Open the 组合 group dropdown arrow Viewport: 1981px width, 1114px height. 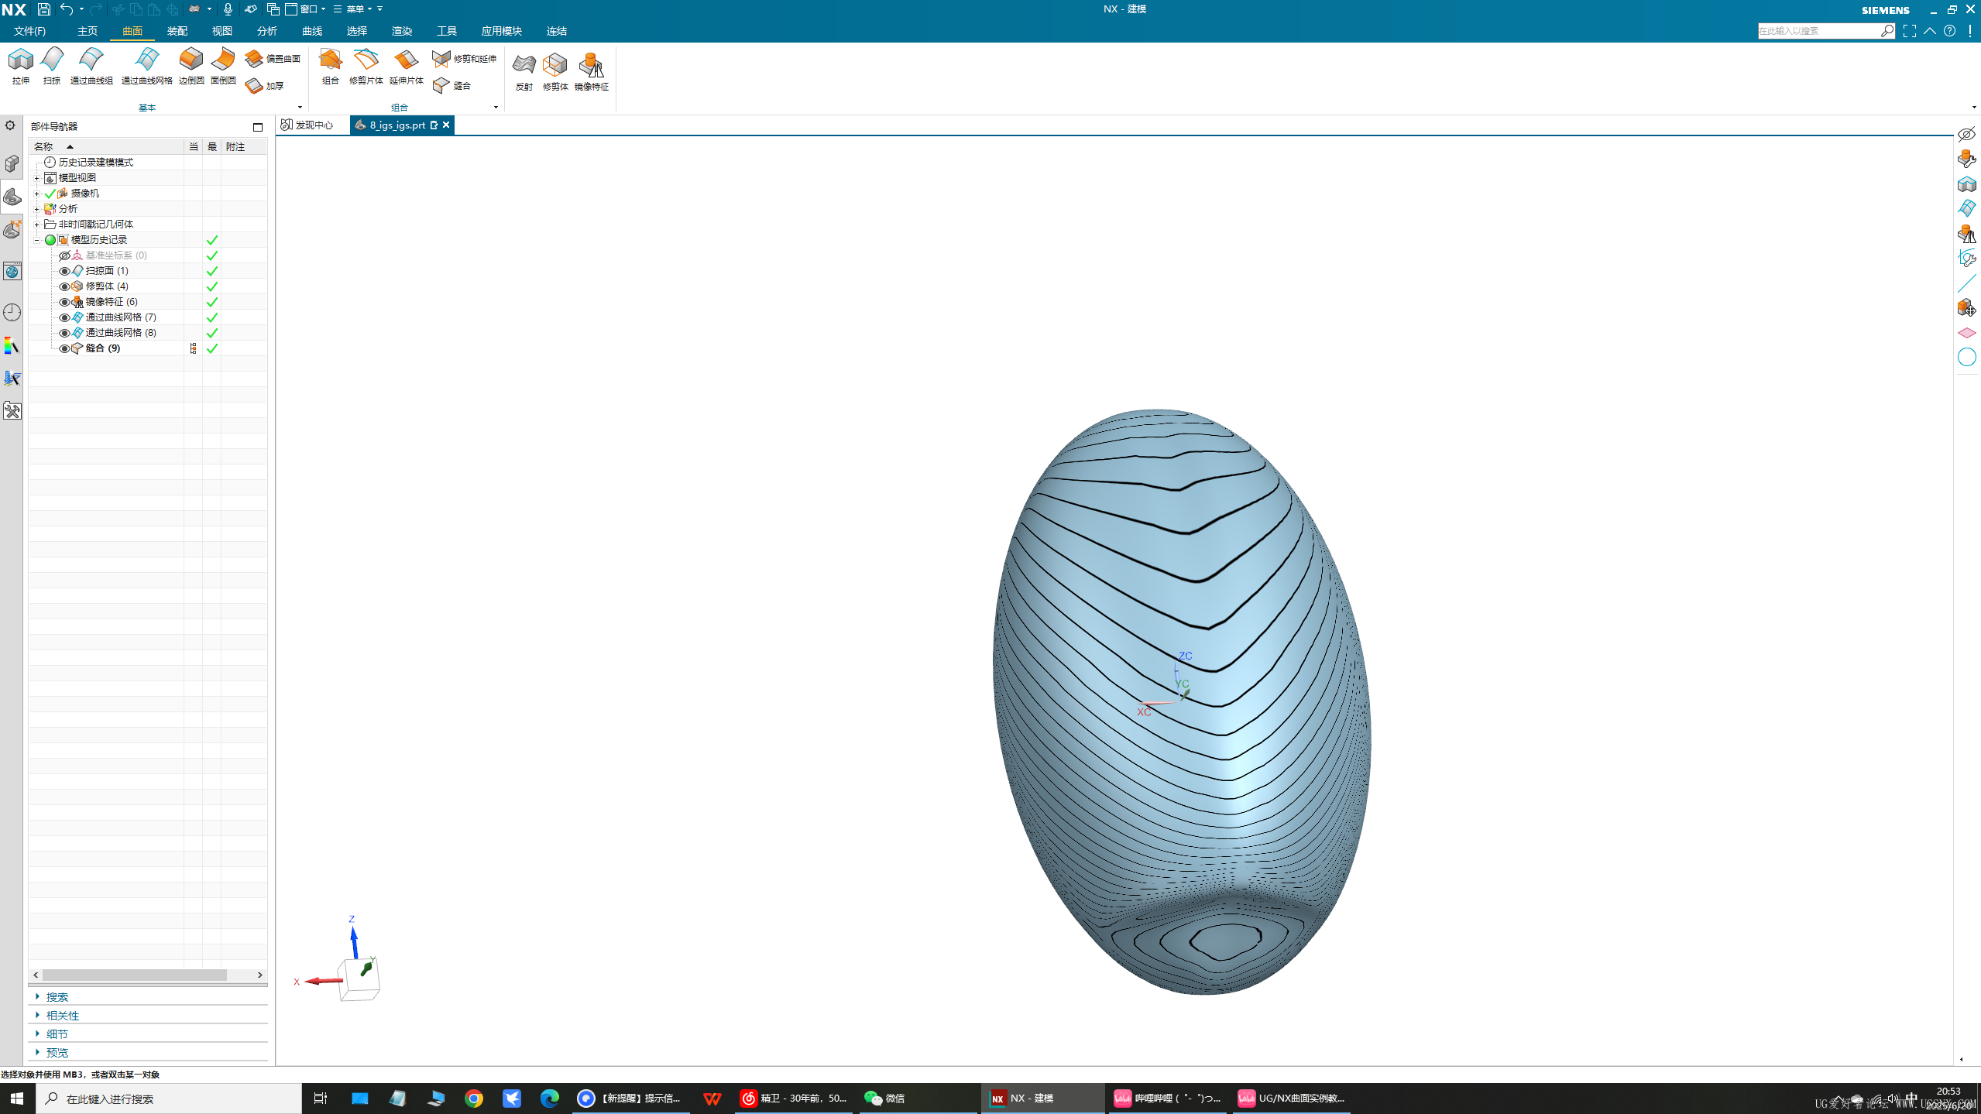[496, 108]
